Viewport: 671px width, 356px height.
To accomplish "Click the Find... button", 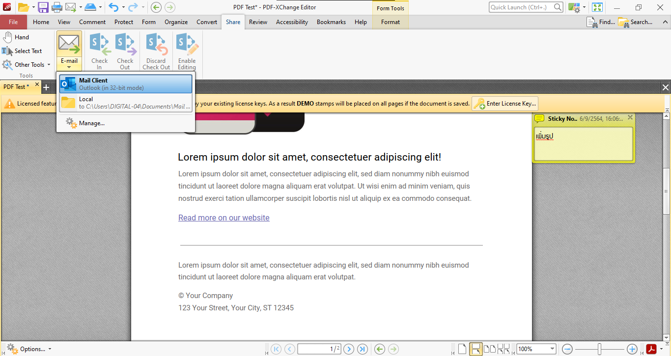I will click(601, 22).
